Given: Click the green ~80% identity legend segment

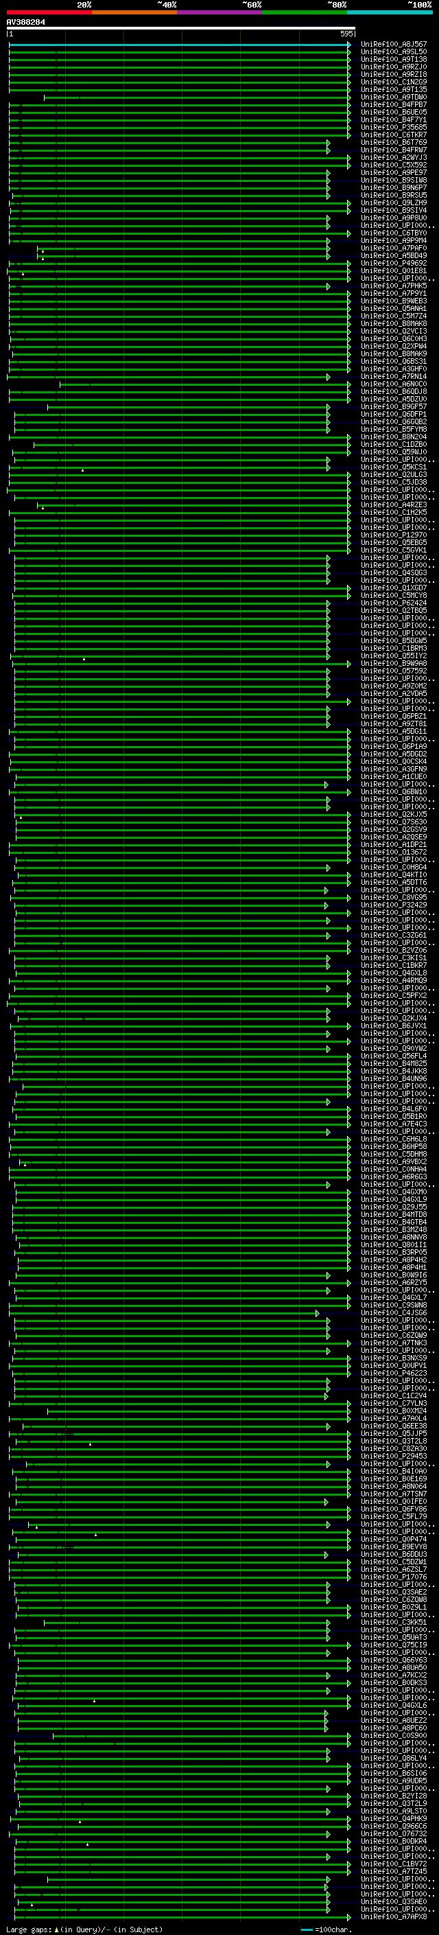Looking at the screenshot, I should point(305,12).
